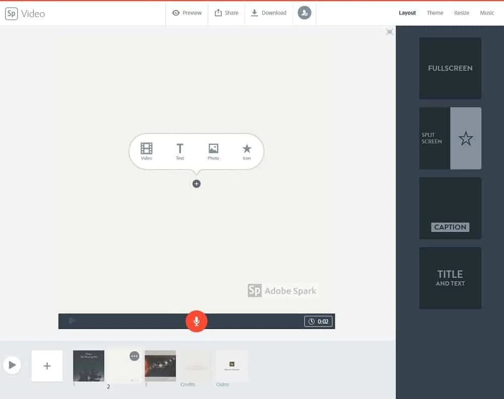Screen dimensions: 504x399
Task: Click the Adobe Spark Sp logo
Action: tap(11, 14)
